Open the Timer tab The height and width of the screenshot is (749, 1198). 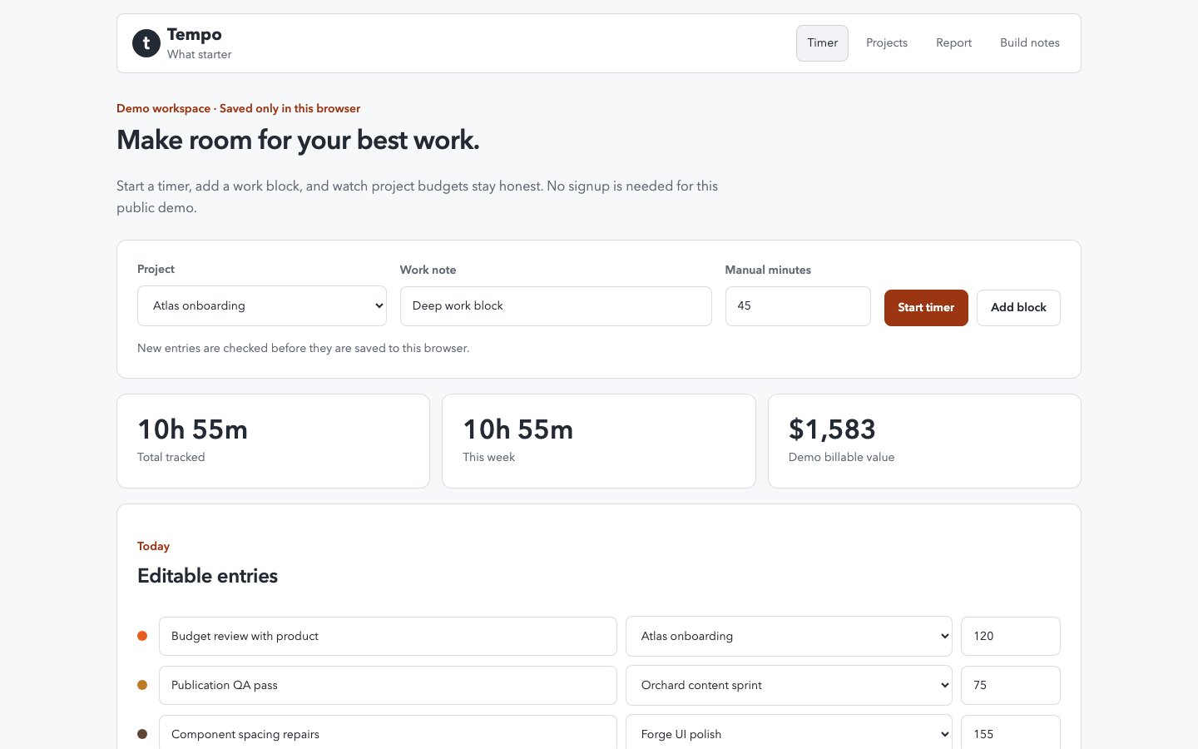point(822,43)
